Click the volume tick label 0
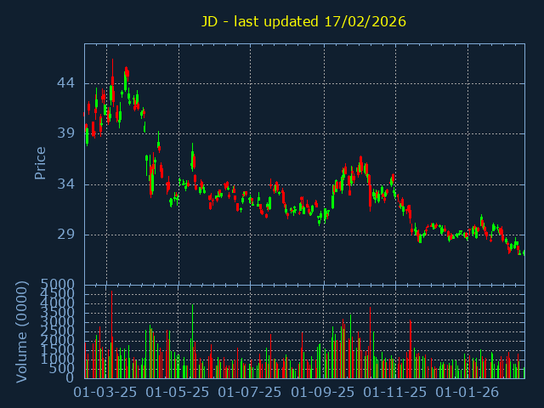 [70, 377]
